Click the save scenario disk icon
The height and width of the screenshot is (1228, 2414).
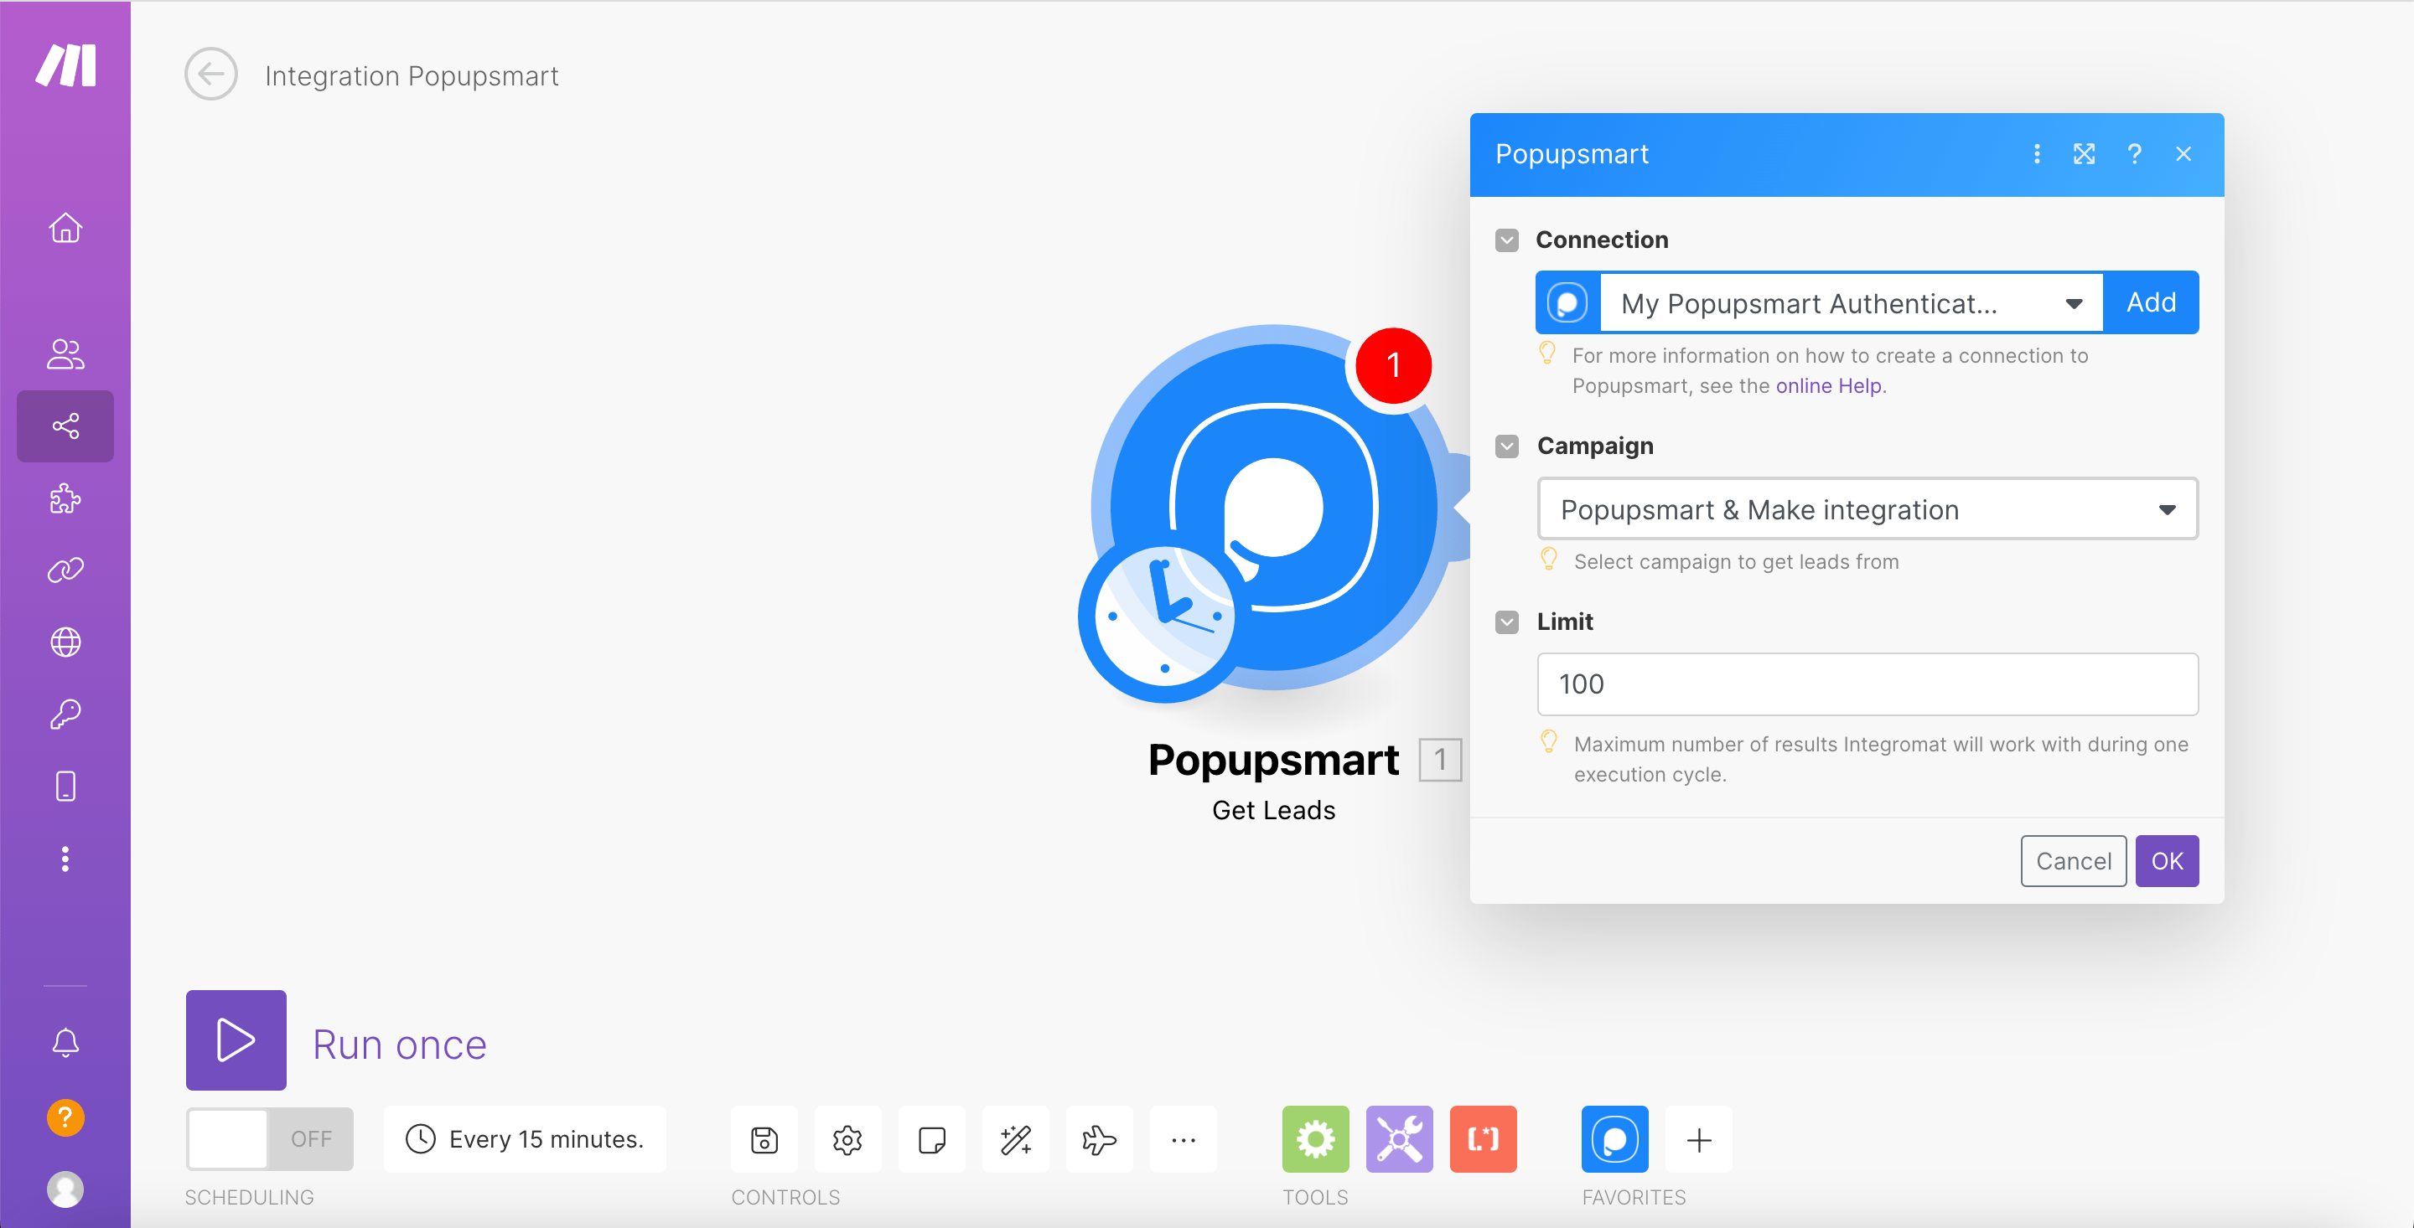tap(764, 1139)
